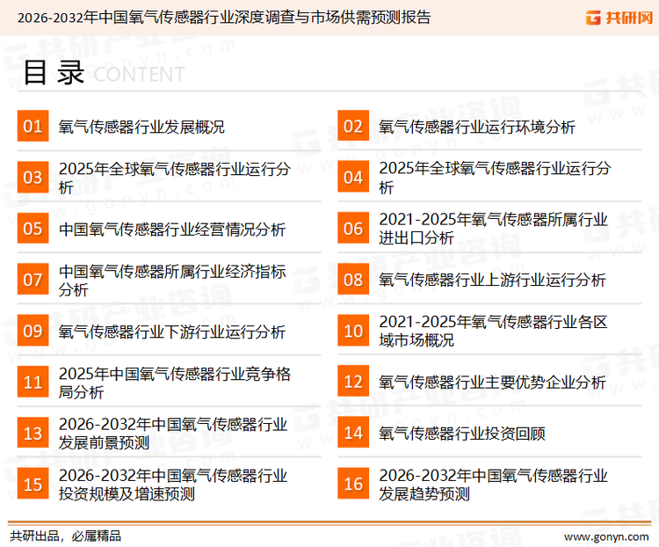This screenshot has height=547, width=659.
Task: Open 氧气传感器行业投资回顾 chapter
Action: [x=462, y=433]
